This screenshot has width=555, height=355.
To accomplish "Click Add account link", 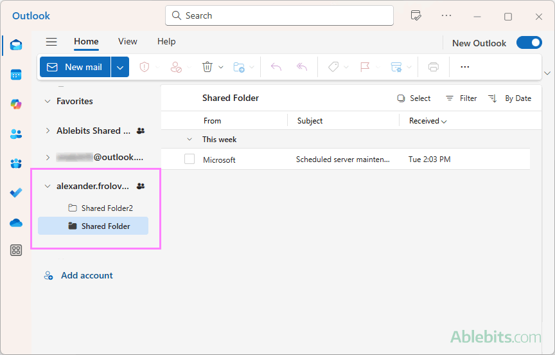I will pos(87,275).
